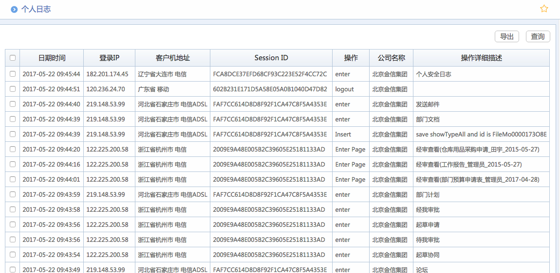Click the 个人安全日志 description cell

[x=433, y=74]
